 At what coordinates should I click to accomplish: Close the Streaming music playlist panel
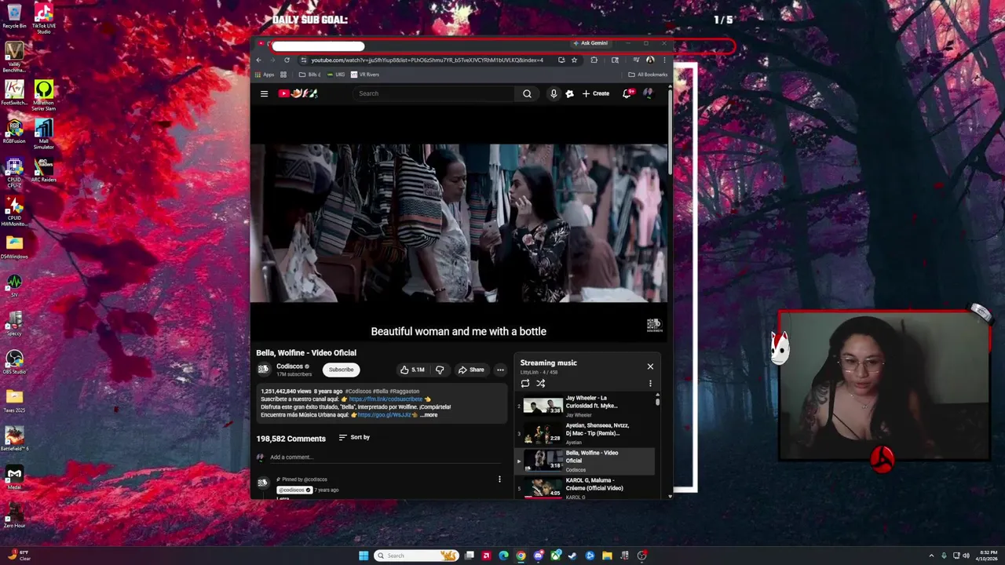(650, 366)
